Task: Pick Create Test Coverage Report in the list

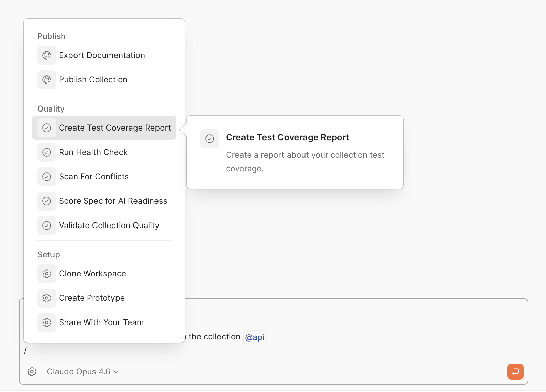Action: coord(104,128)
